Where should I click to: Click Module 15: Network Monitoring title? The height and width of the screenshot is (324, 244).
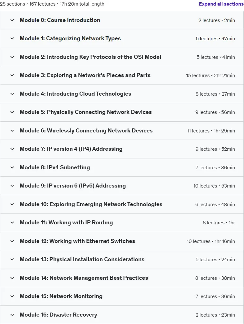[61, 296]
